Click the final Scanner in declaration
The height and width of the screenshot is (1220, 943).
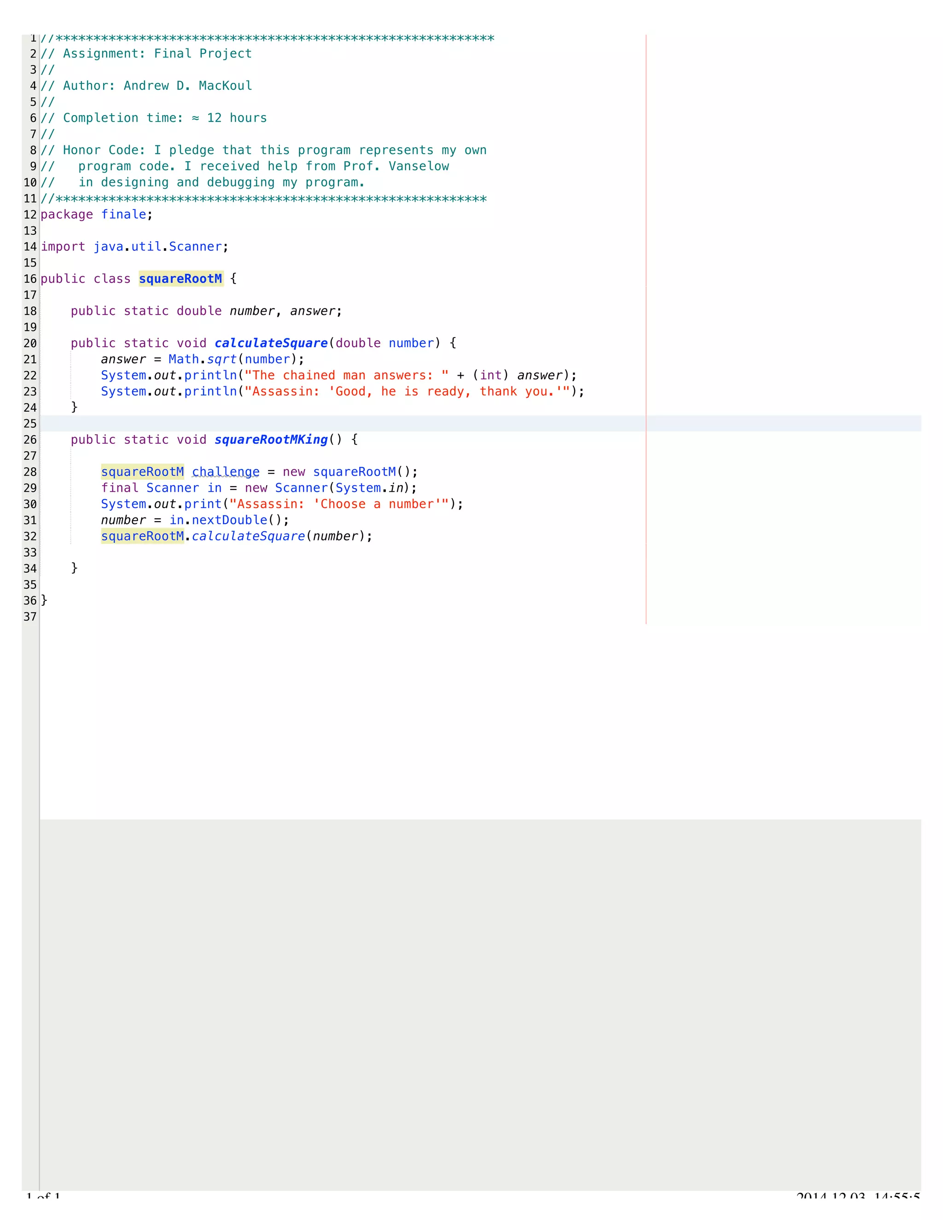tap(259, 488)
